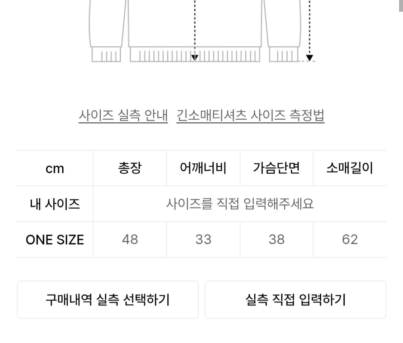
Task: Click the 소매길이 column header
Action: tap(350, 168)
